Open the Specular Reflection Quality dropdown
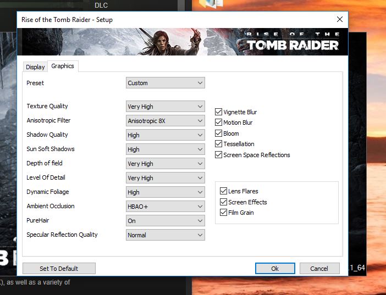Image resolution: width=386 pixels, height=295 pixels. [165, 235]
